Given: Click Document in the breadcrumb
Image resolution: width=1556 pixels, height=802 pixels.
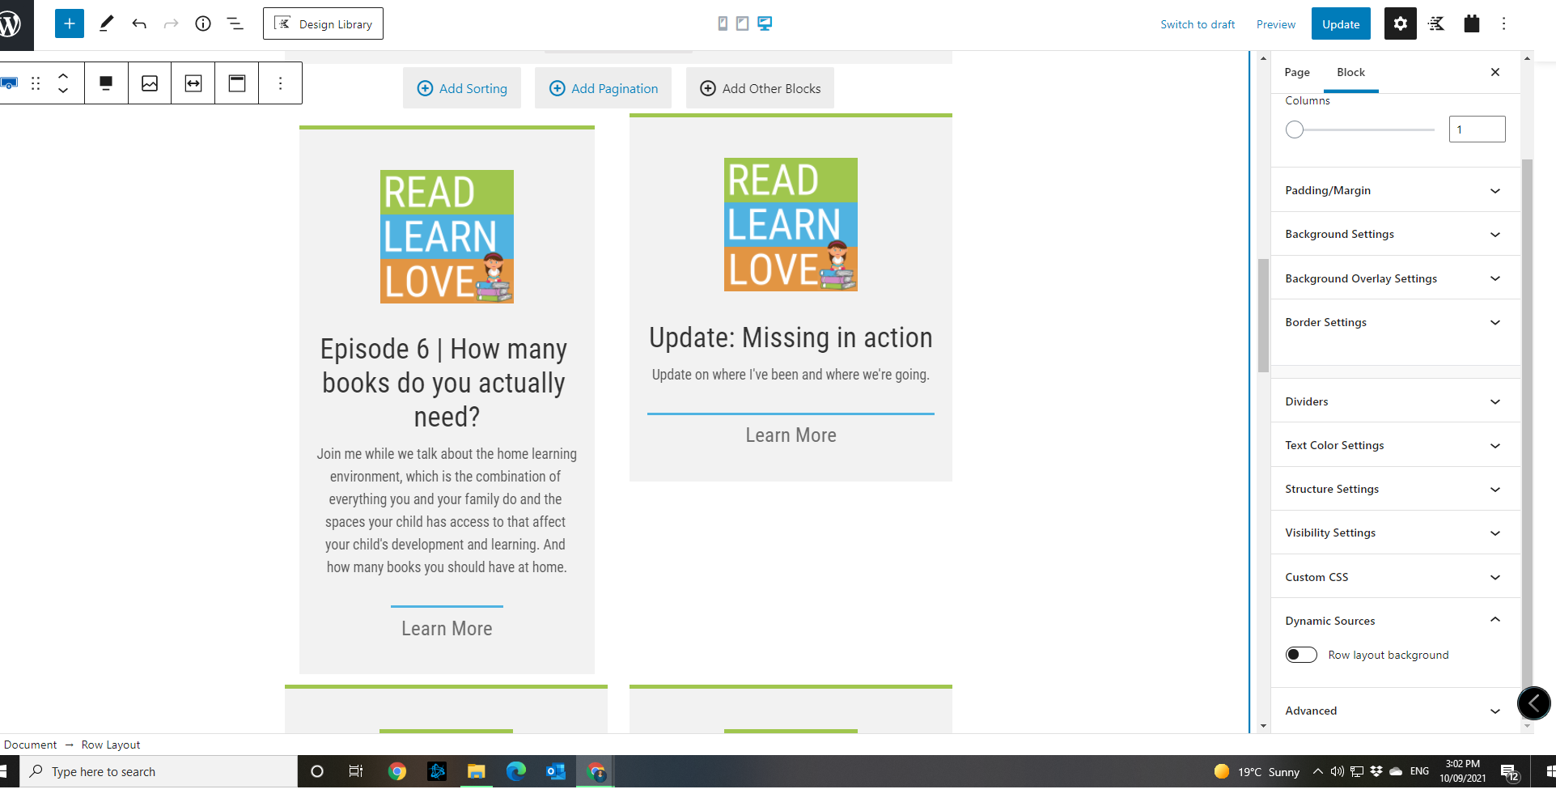Looking at the screenshot, I should tap(31, 745).
